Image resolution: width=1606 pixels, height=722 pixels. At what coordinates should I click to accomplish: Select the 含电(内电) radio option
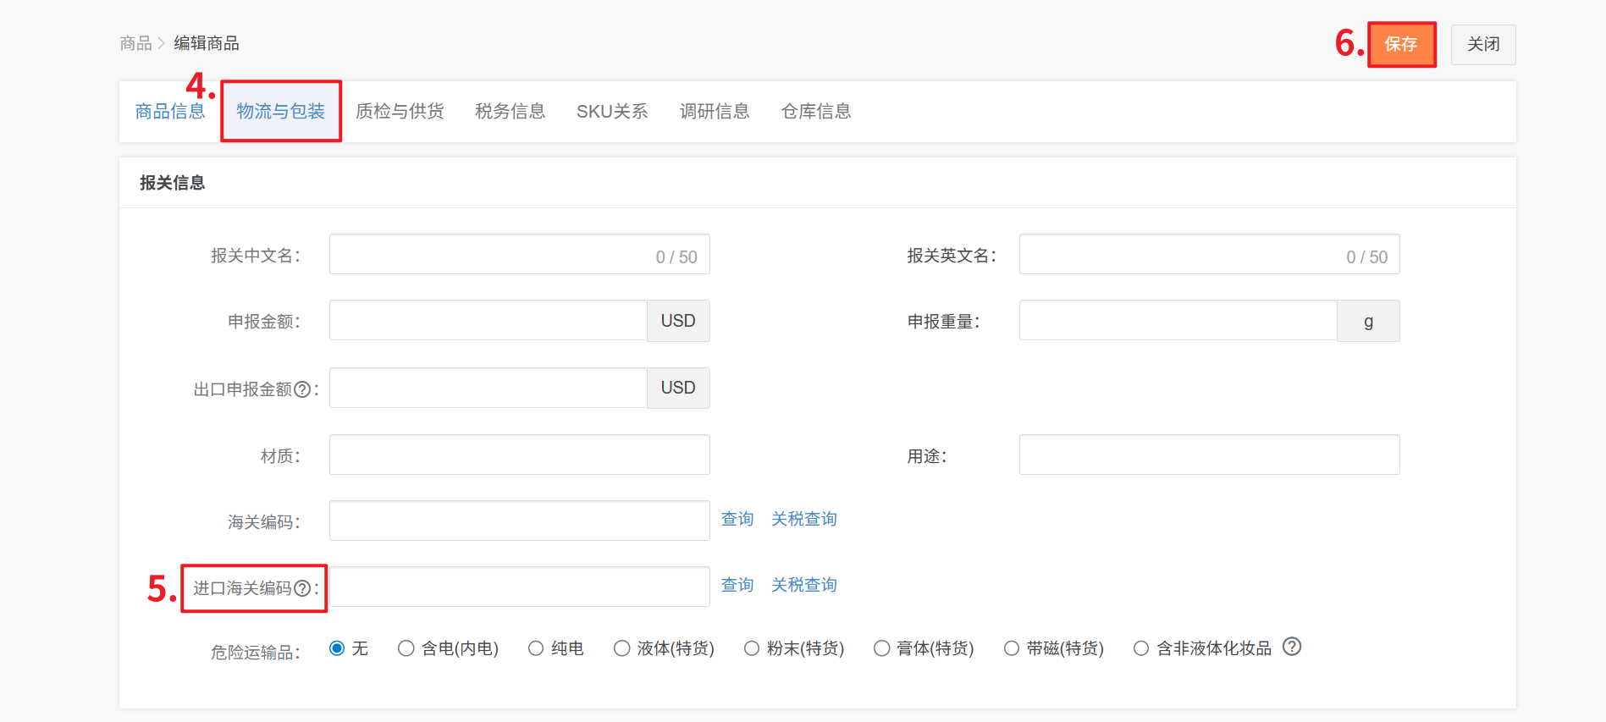click(x=406, y=648)
